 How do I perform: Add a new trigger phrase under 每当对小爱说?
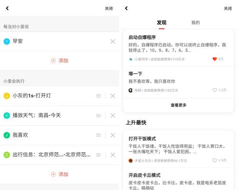[59, 61]
